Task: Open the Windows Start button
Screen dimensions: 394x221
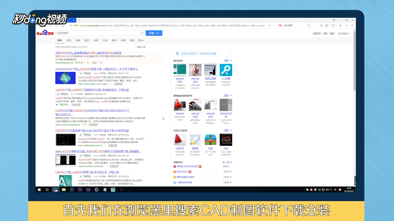Action: coord(39,189)
